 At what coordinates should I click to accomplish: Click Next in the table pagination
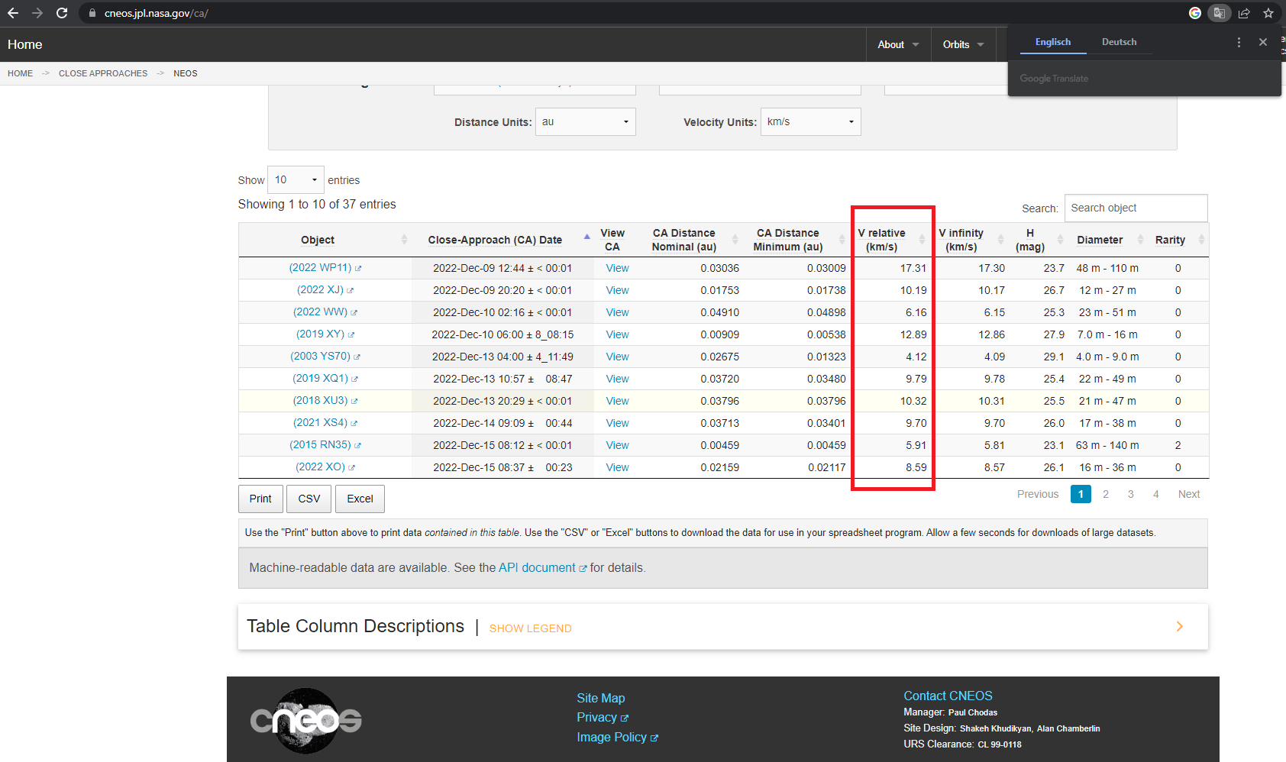tap(1189, 495)
